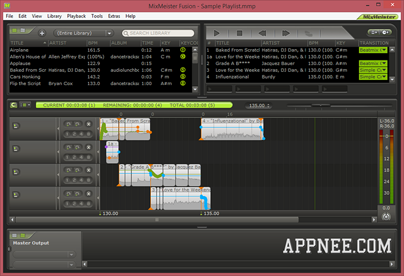Click the TRANSITION column header in playlist

point(374,43)
